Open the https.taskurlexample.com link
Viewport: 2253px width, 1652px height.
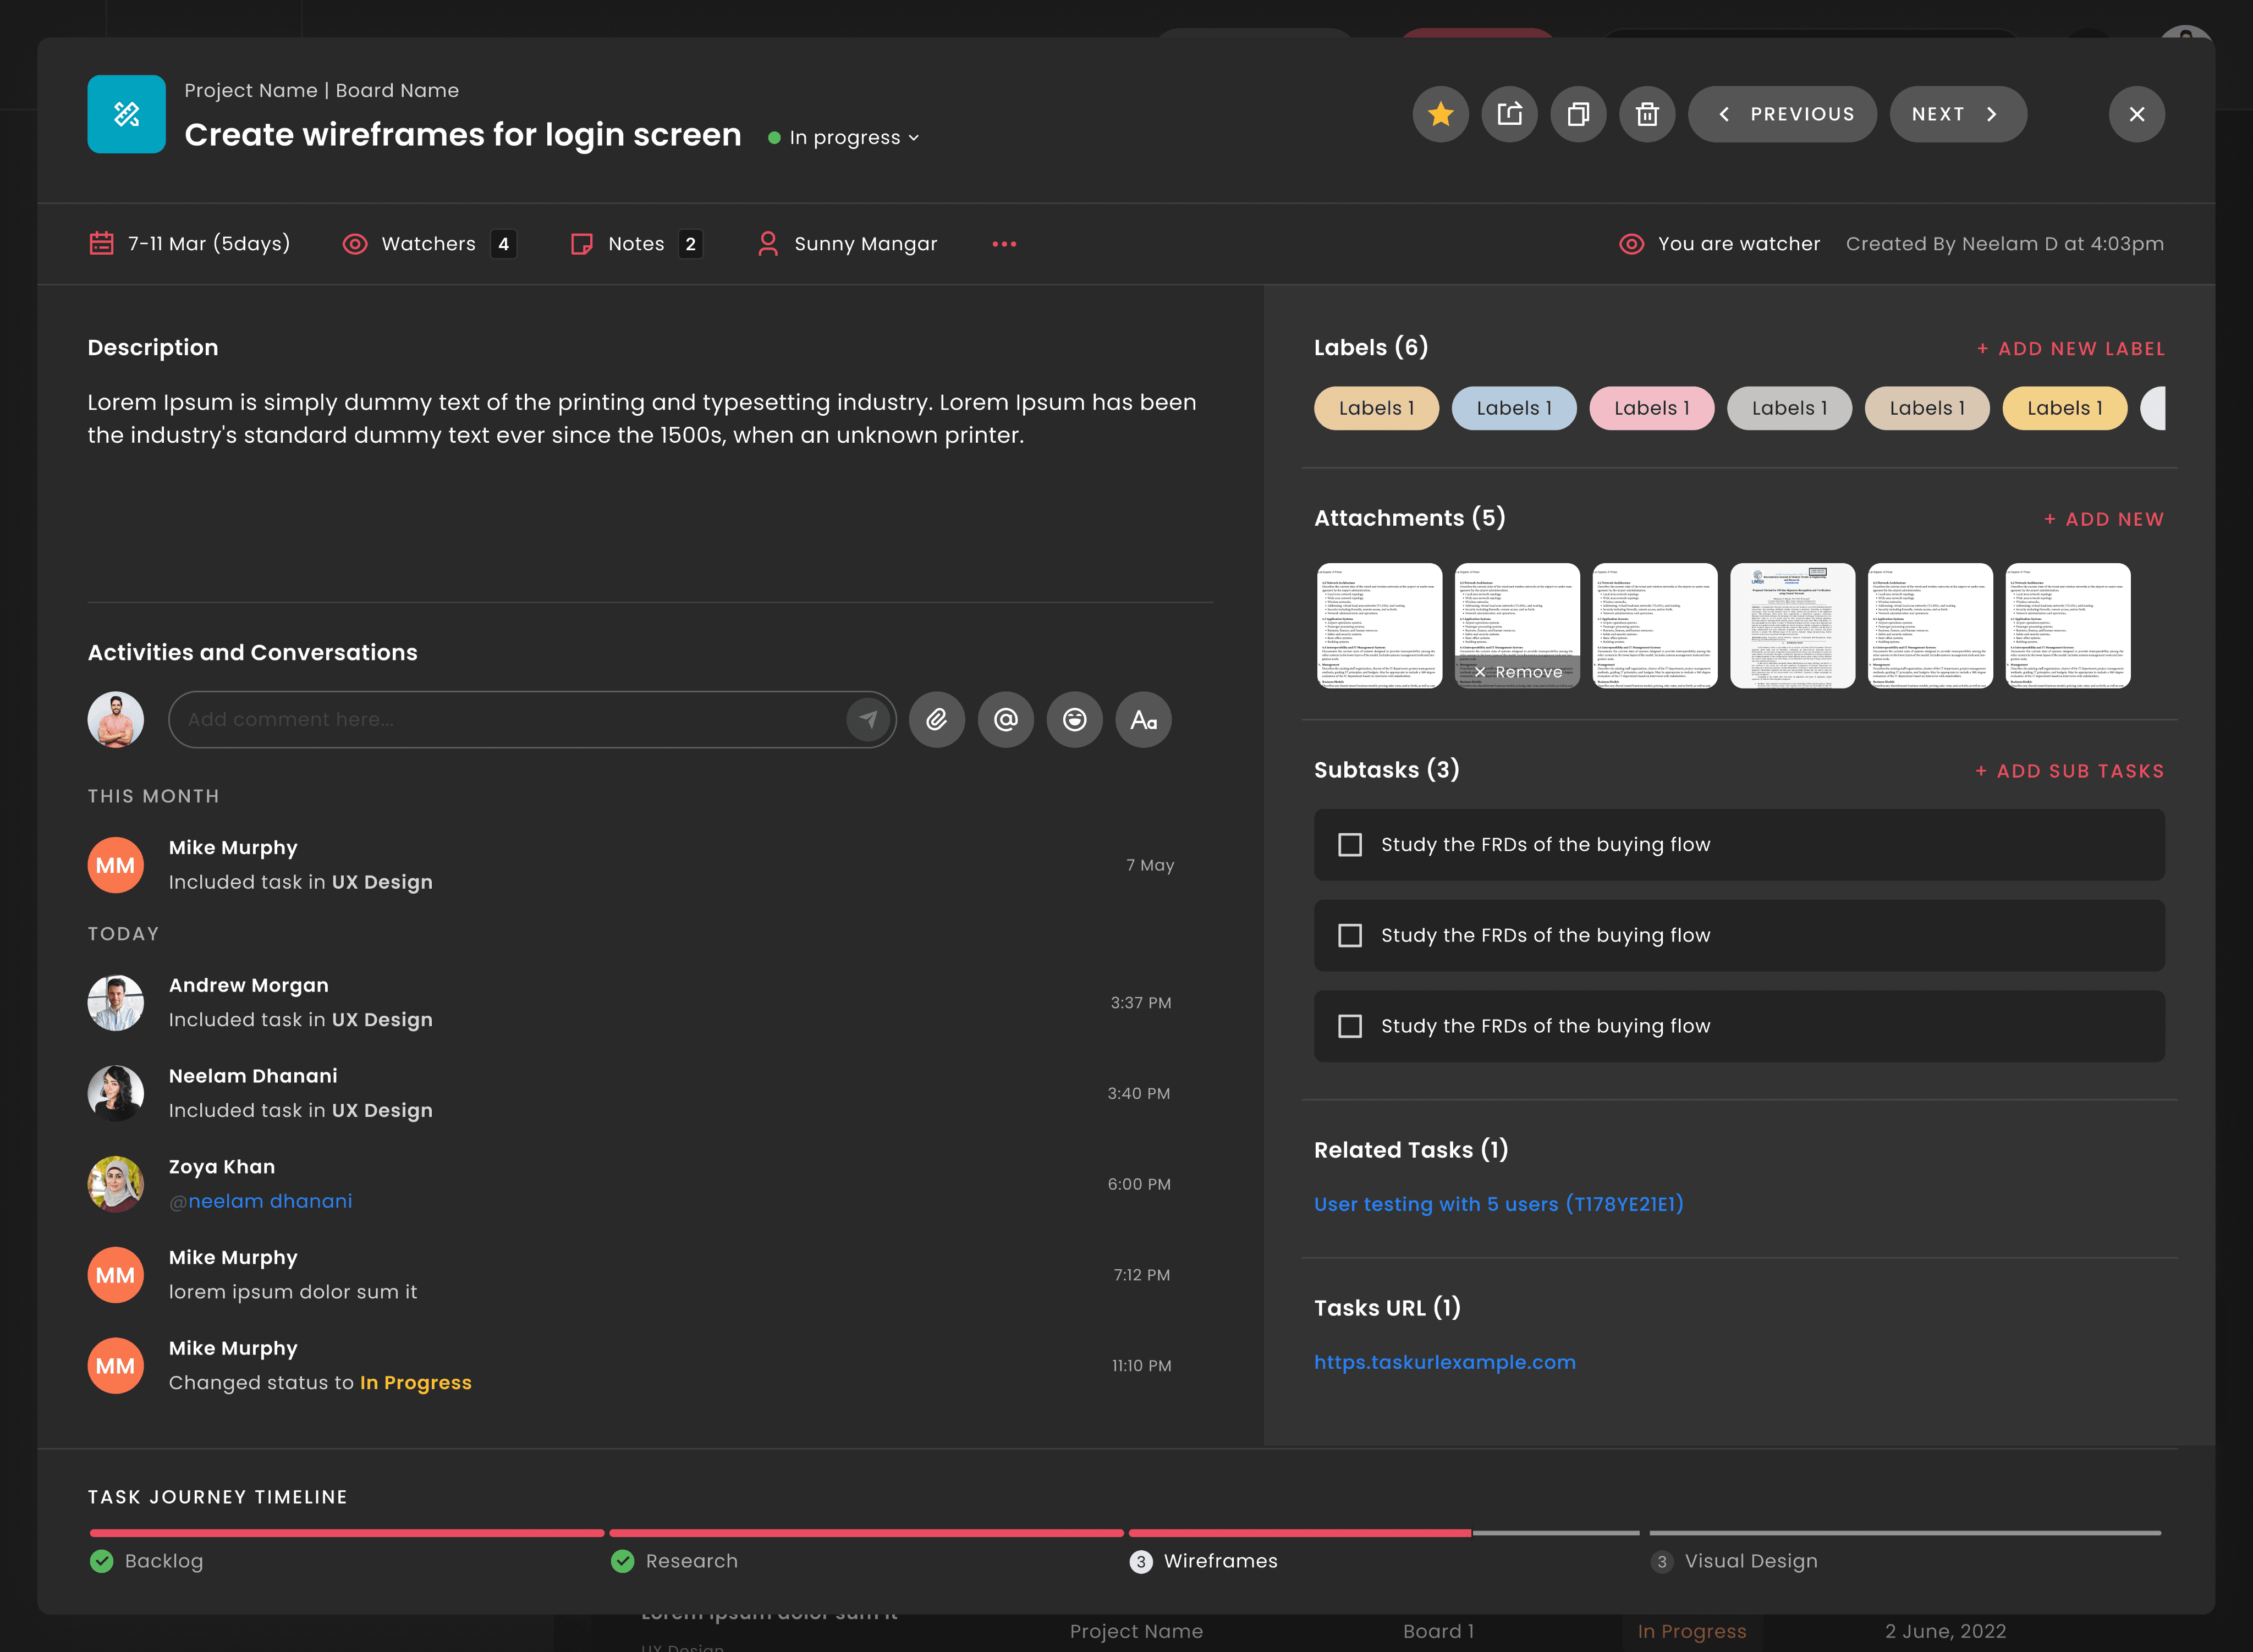tap(1444, 1362)
